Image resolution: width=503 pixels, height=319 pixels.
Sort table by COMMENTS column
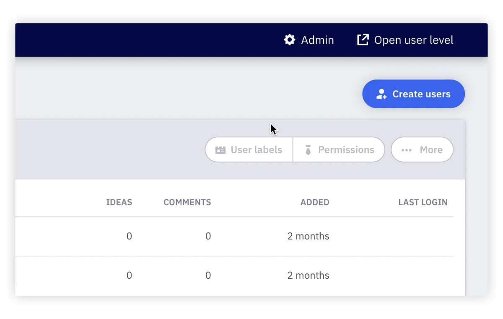click(x=187, y=202)
